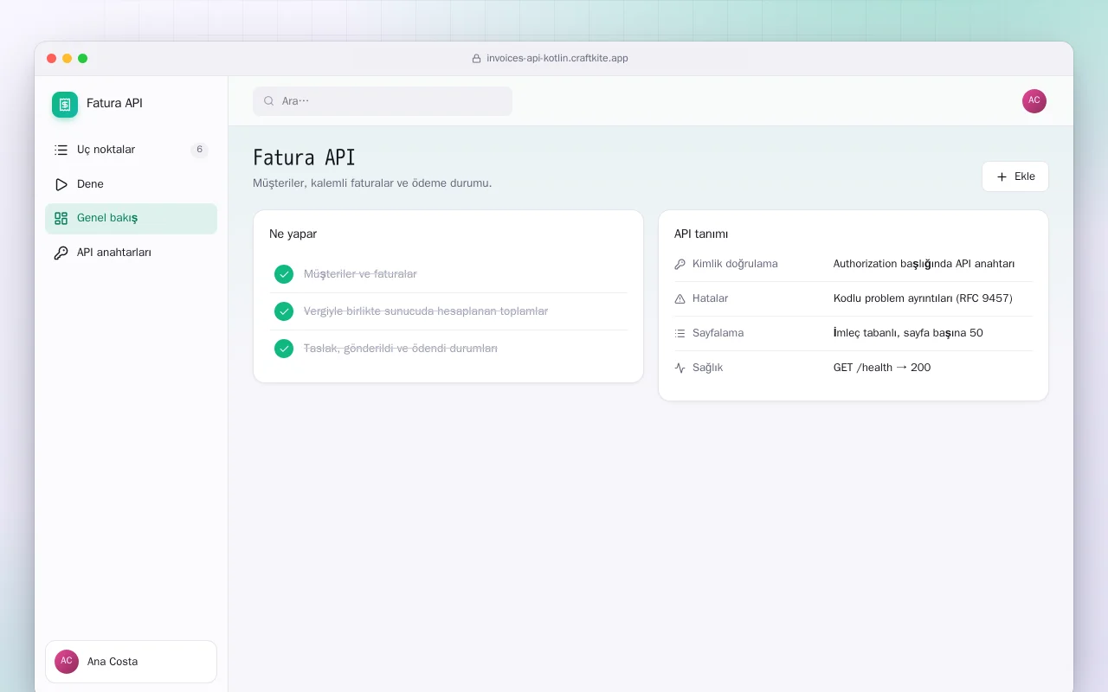This screenshot has width=1108, height=692.
Task: Uncheck the Müşteriler ve faturalar item
Action: 284,274
